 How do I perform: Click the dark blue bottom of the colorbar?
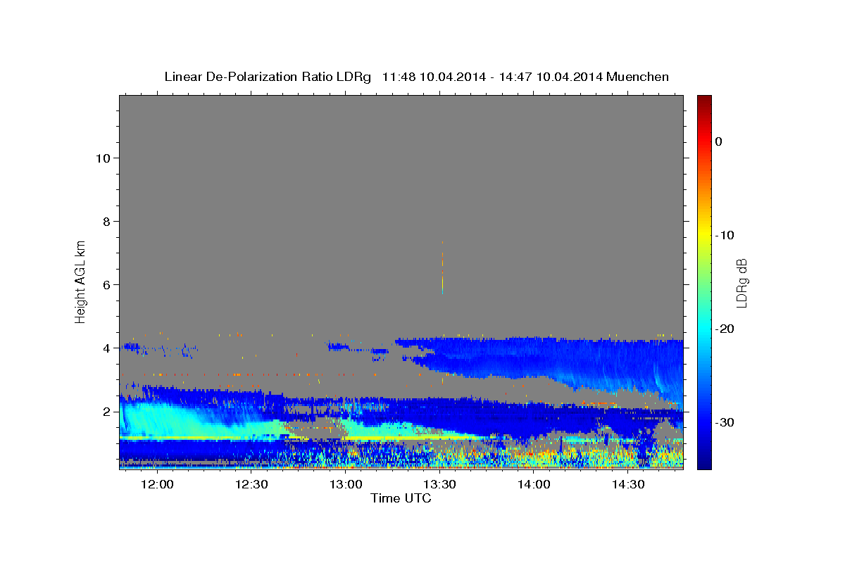[x=704, y=461]
